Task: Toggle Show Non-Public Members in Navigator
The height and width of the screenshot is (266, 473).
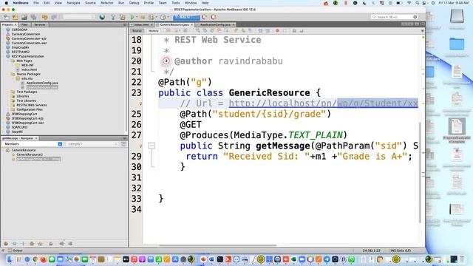Action: 32,244
